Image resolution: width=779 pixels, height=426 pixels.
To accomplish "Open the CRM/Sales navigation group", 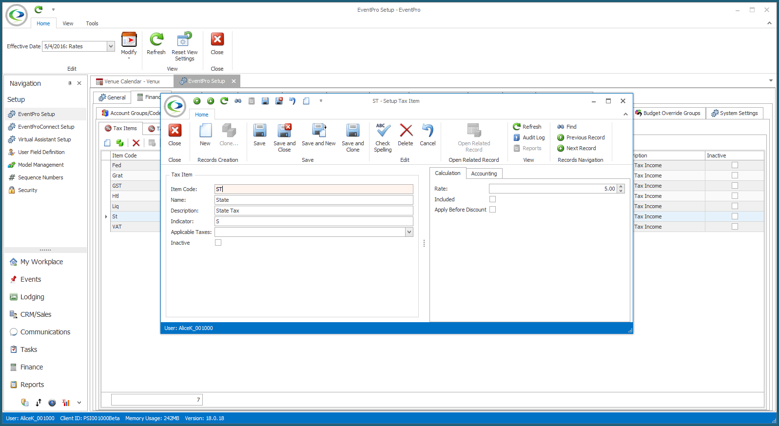I will [x=36, y=314].
